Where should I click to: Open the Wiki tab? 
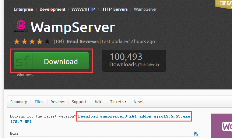[99, 102]
